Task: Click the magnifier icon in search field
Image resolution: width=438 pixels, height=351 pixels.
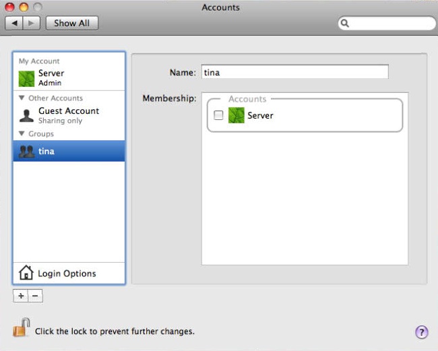Action: (x=345, y=23)
